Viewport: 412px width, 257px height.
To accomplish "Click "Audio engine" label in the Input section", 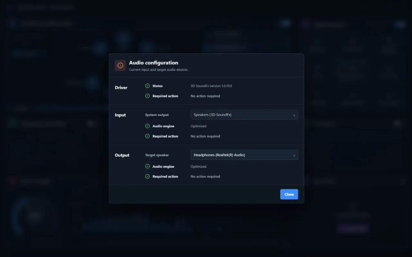I will pos(163,126).
